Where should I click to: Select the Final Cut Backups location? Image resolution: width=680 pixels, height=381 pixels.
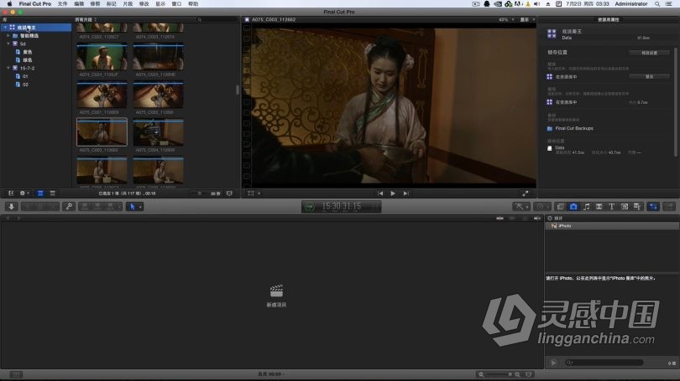click(573, 128)
